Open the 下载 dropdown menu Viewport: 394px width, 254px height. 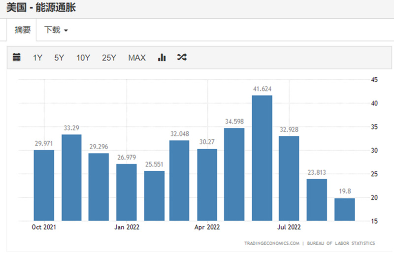(x=56, y=30)
